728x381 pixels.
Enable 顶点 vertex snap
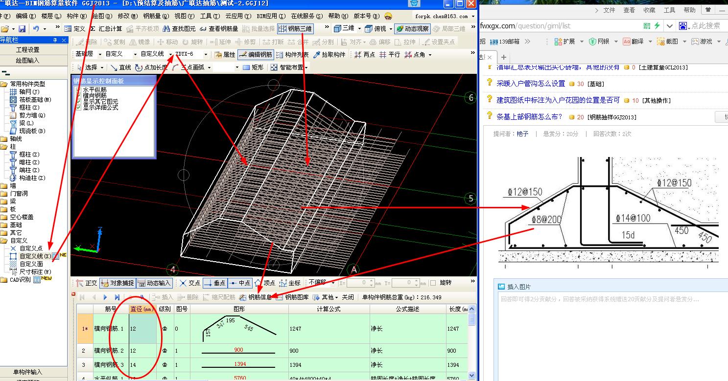tap(265, 283)
